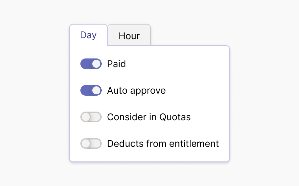This screenshot has height=186, width=299.
Task: Click the grey track of Deducts from entitlement switch
Action: click(96, 143)
